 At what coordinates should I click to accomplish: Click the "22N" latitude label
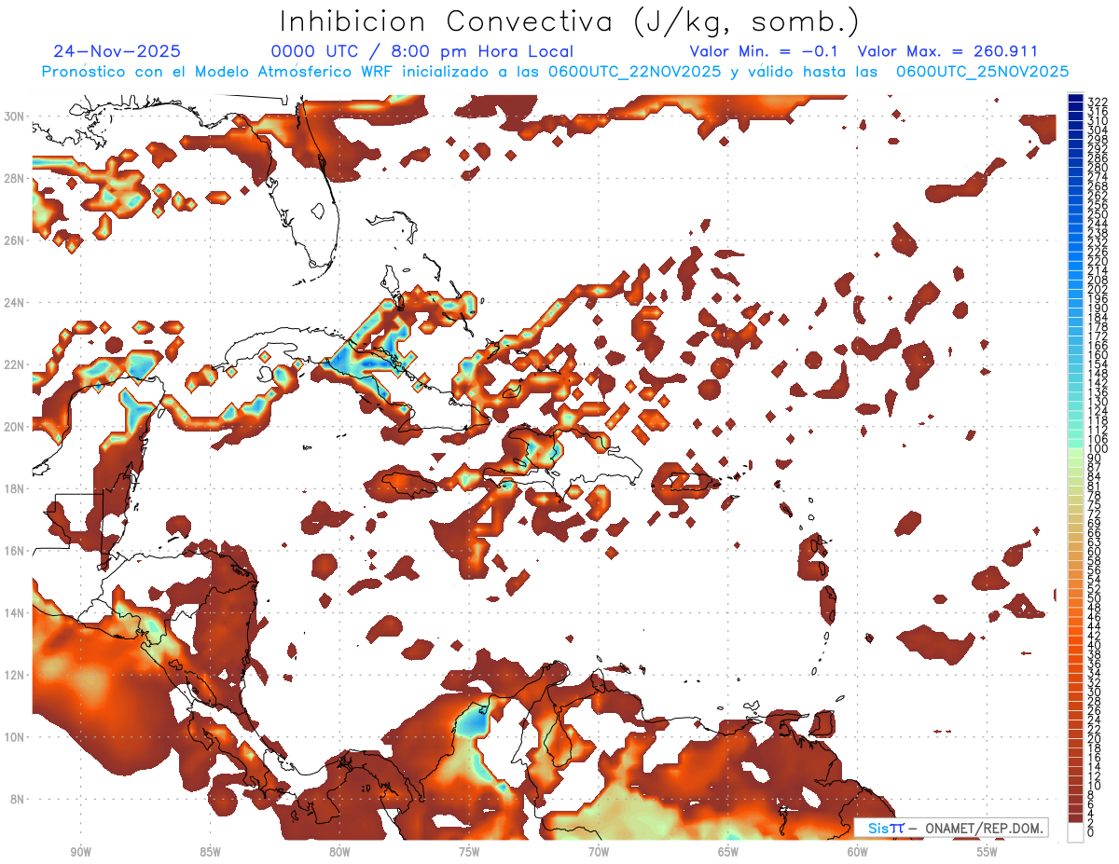pos(16,364)
